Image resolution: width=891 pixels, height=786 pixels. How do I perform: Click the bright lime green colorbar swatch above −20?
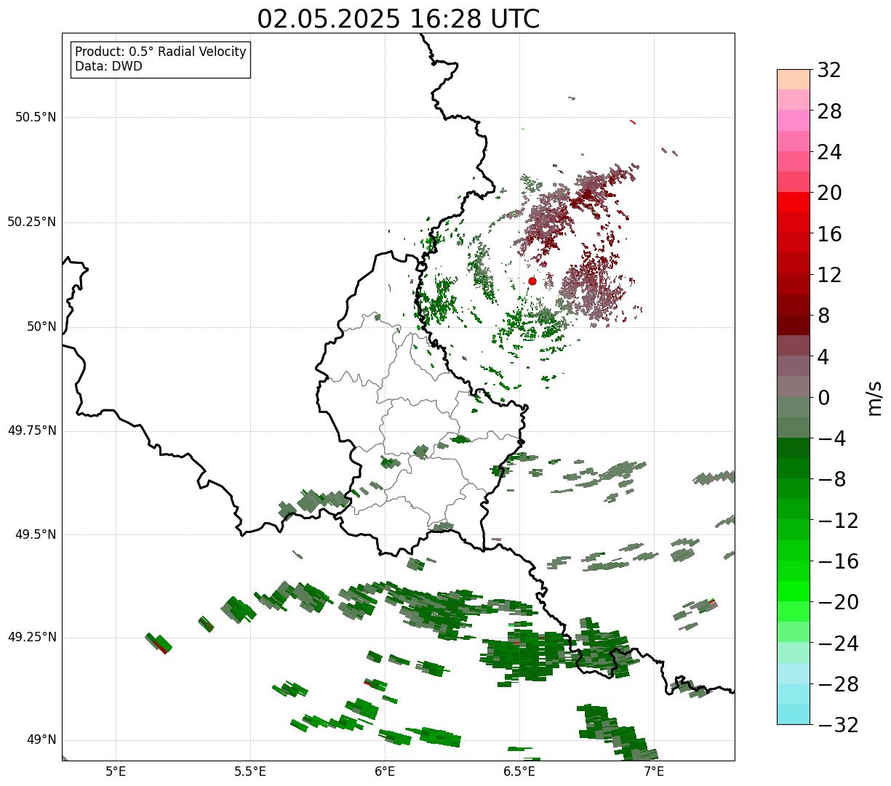pos(794,591)
